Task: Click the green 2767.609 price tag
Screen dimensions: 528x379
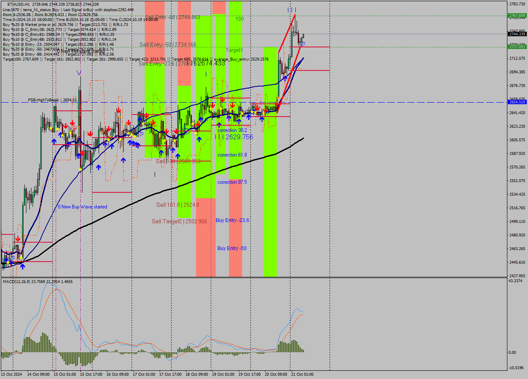Action: pos(517,16)
